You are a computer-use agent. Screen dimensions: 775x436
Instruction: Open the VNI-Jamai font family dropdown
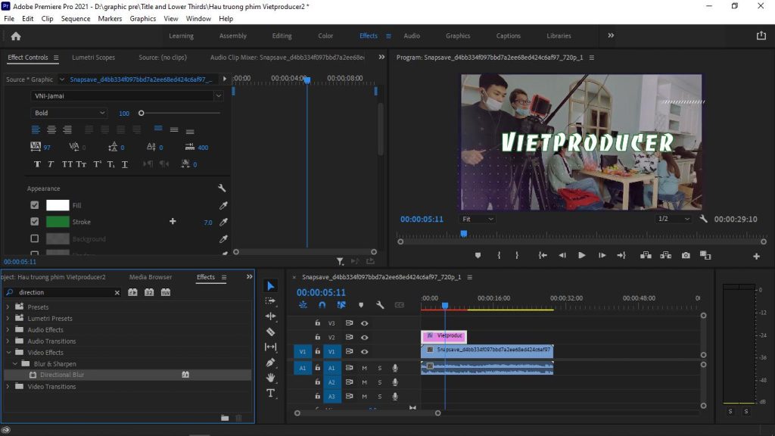pos(218,95)
